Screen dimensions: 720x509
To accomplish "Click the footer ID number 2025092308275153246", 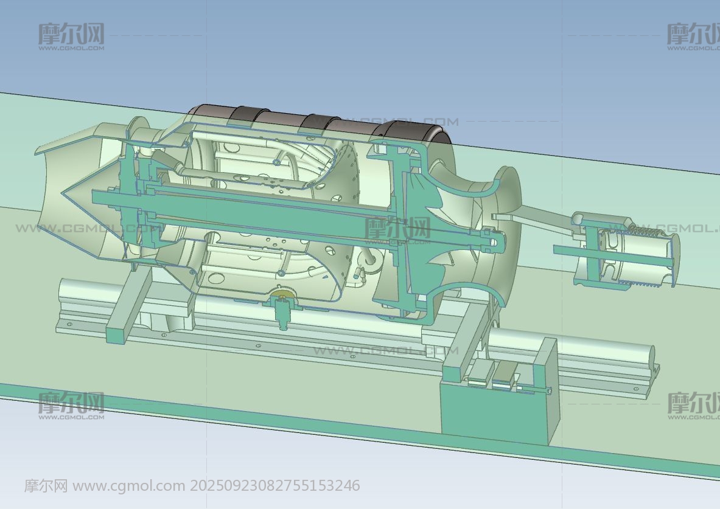I will coord(274,486).
